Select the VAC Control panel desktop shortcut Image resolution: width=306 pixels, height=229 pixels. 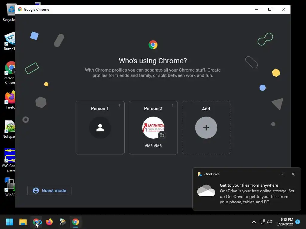click(x=9, y=160)
